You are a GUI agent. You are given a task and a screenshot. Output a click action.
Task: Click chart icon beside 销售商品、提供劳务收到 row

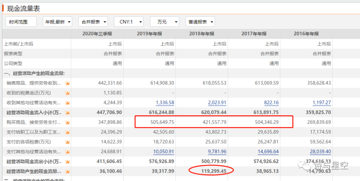pos(67,83)
